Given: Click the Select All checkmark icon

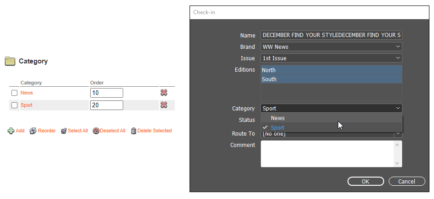Looking at the screenshot, I should 64,131.
